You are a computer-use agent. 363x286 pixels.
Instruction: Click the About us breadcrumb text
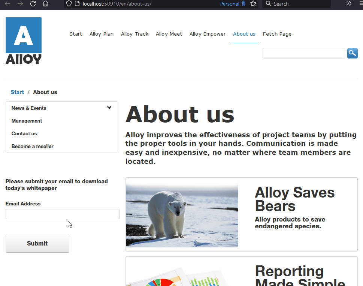pos(45,92)
